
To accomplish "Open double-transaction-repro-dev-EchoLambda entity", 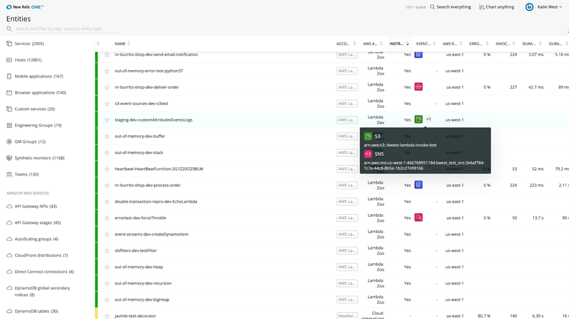I will tap(155, 201).
